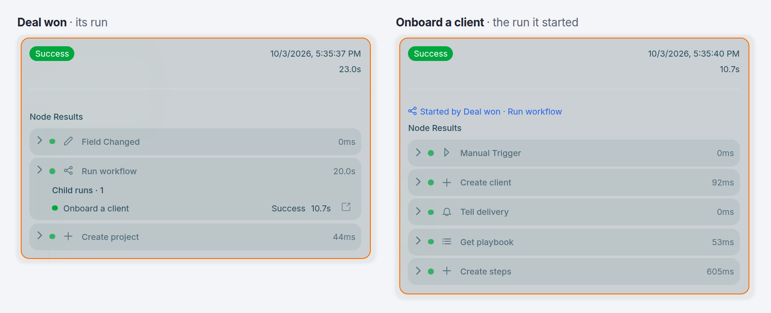Click the Child runs · 1 label
This screenshot has width=771, height=313.
coord(78,190)
